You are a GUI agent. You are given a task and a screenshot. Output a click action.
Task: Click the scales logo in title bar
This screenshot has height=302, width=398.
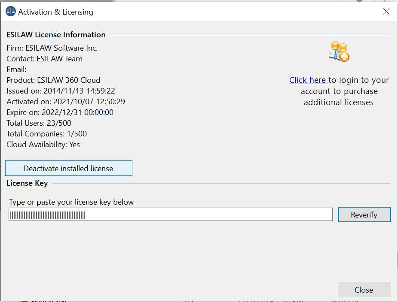click(10, 12)
